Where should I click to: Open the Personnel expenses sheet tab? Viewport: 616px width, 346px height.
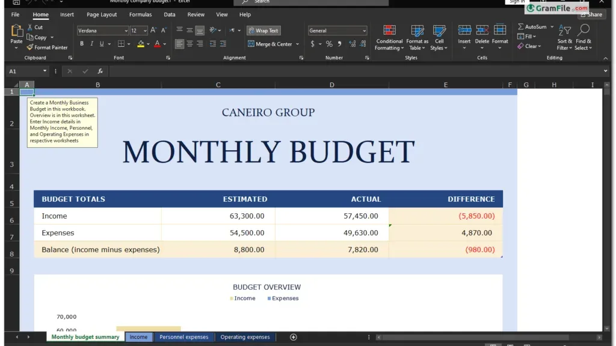[x=184, y=337]
